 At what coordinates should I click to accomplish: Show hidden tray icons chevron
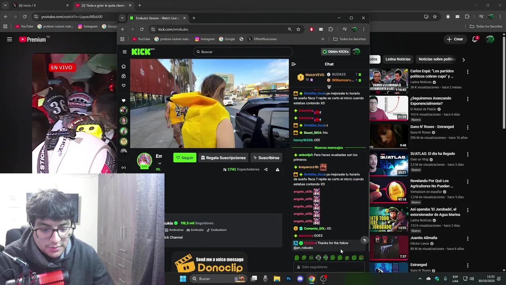pos(420,279)
